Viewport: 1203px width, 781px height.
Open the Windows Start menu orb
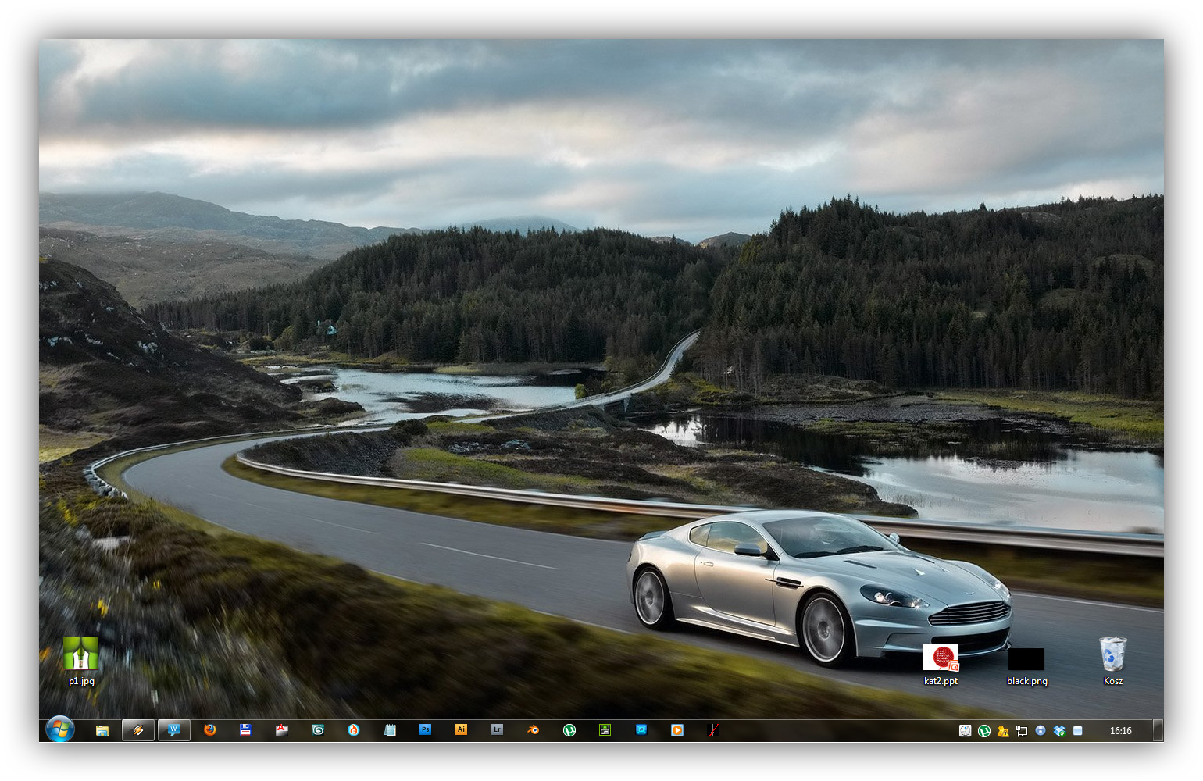59,729
